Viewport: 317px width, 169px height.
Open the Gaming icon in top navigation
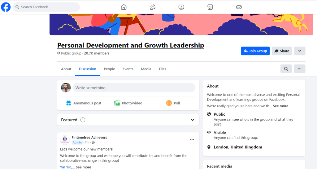coord(239,7)
